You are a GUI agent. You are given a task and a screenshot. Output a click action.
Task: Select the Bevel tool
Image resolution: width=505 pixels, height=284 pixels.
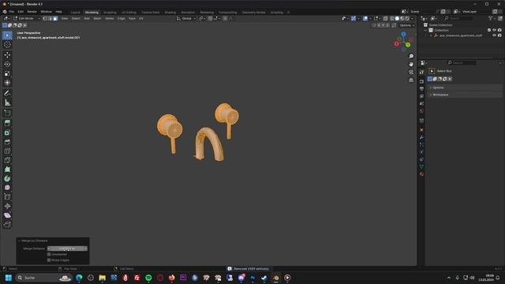coord(7,142)
